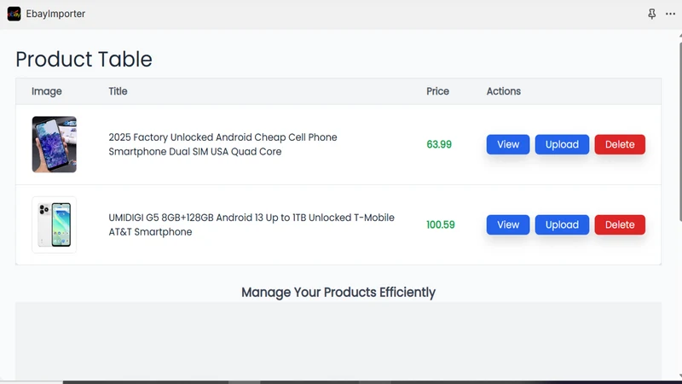682x384 pixels.
Task: Delete the UMIDIGI G5 product
Action: click(x=620, y=224)
